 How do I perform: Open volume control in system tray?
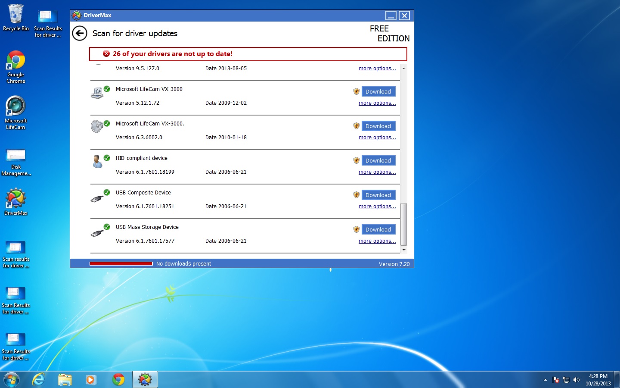(577, 380)
